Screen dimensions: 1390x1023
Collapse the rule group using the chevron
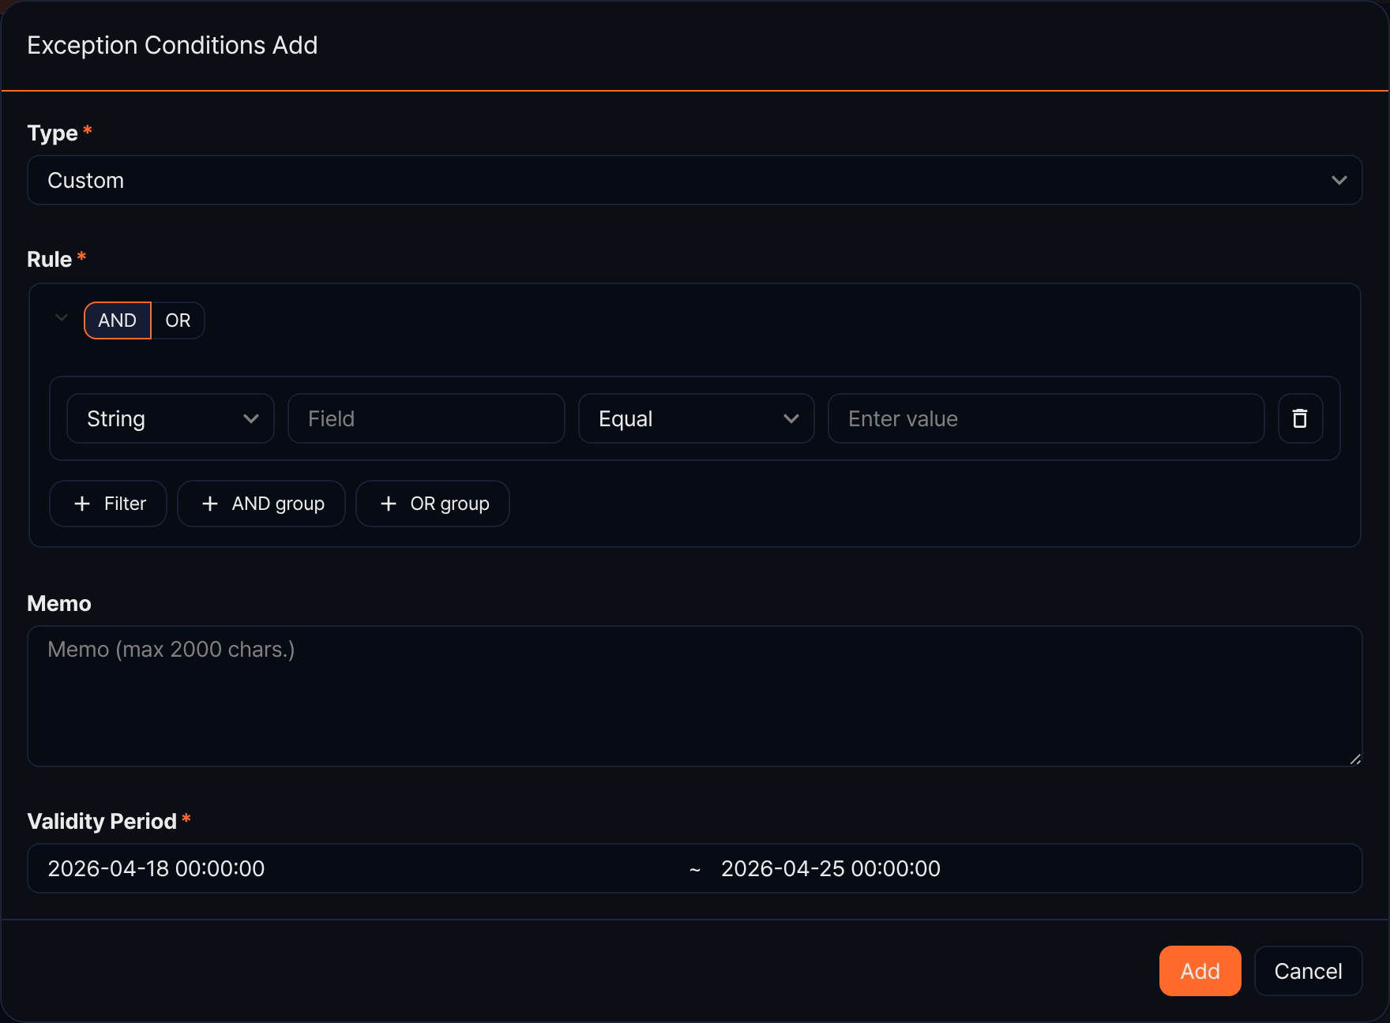tap(62, 318)
